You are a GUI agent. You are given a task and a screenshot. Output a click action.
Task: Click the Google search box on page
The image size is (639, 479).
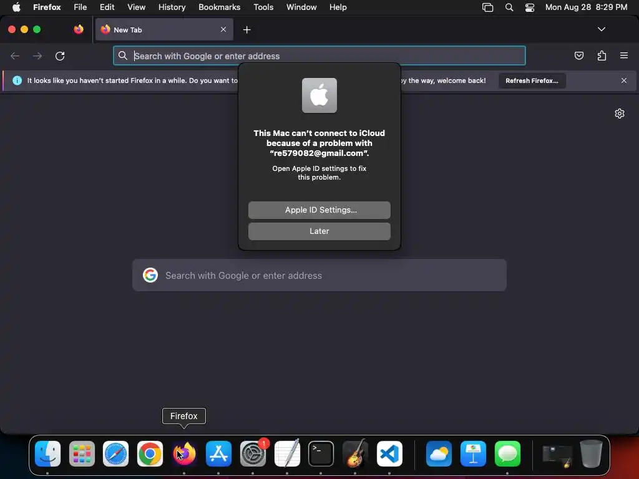tap(319, 275)
